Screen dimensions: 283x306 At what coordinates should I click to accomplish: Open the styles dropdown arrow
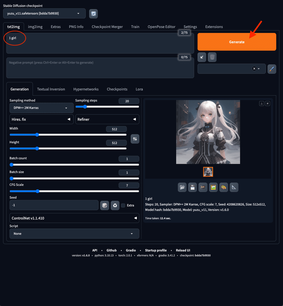(x=259, y=69)
